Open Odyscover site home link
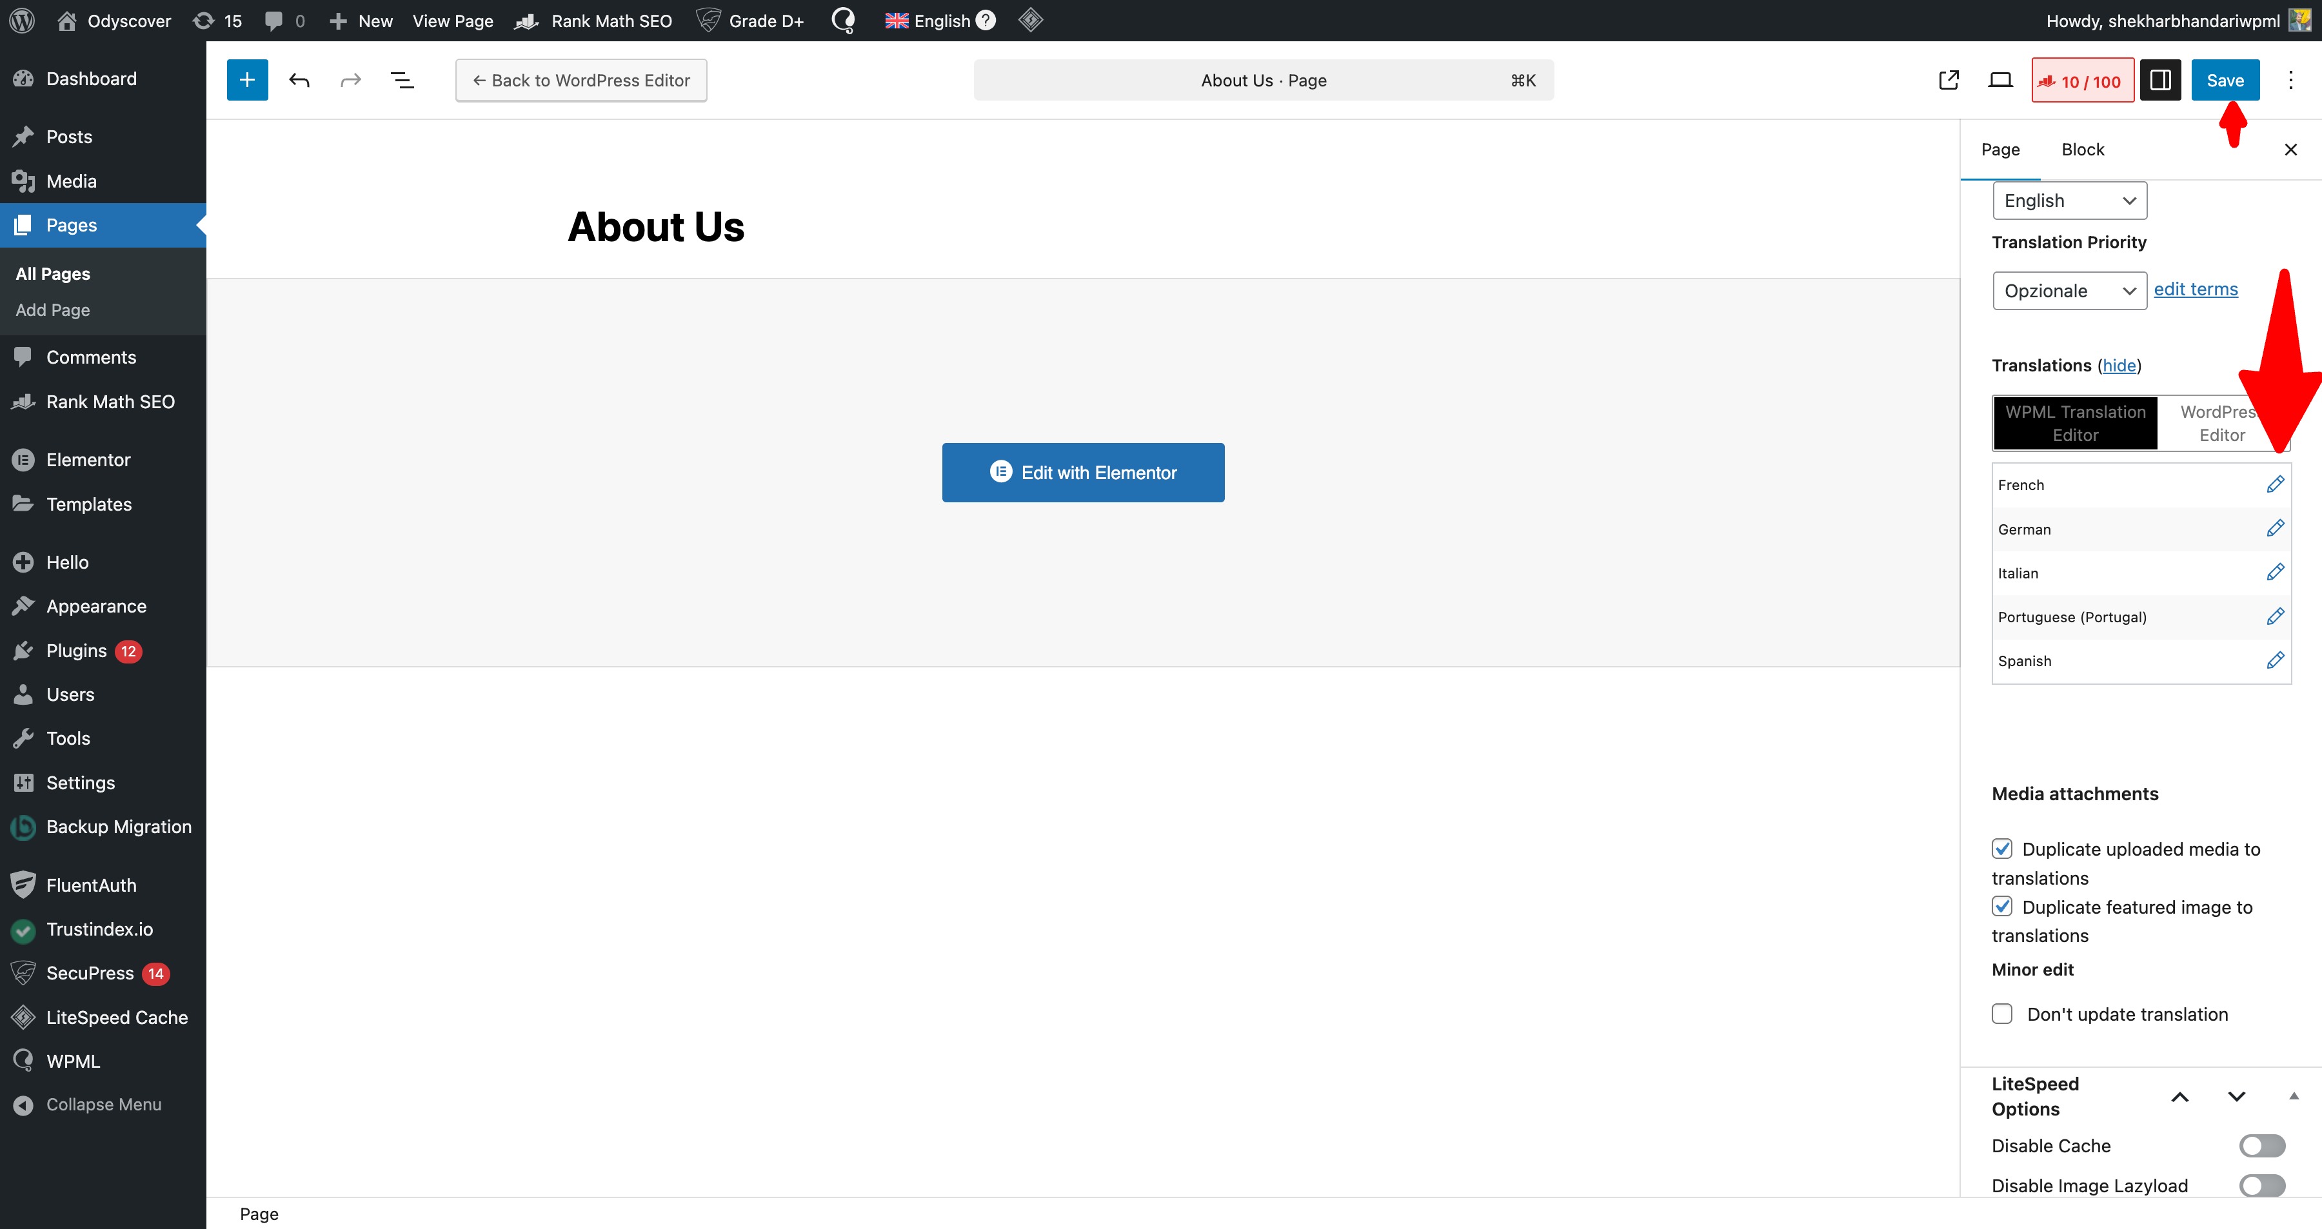This screenshot has width=2322, height=1229. coord(114,21)
